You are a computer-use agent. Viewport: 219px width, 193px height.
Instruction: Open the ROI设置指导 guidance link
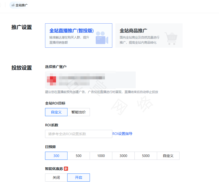pyautogui.click(x=122, y=134)
